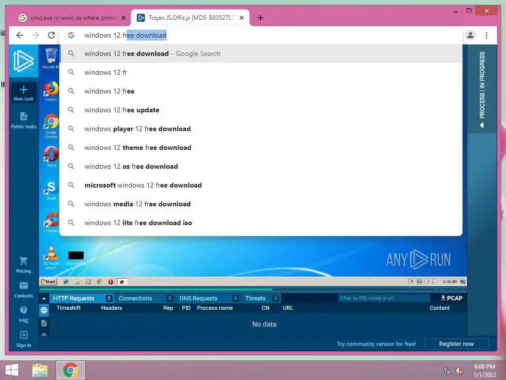506x380 pixels.
Task: Open Contacts envelope in sidebar
Action: (x=24, y=290)
